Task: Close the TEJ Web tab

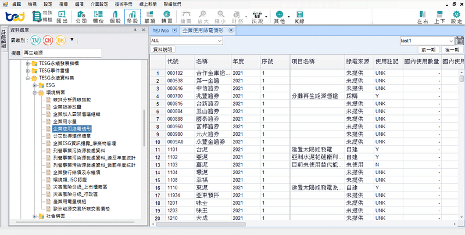Action: (174, 31)
